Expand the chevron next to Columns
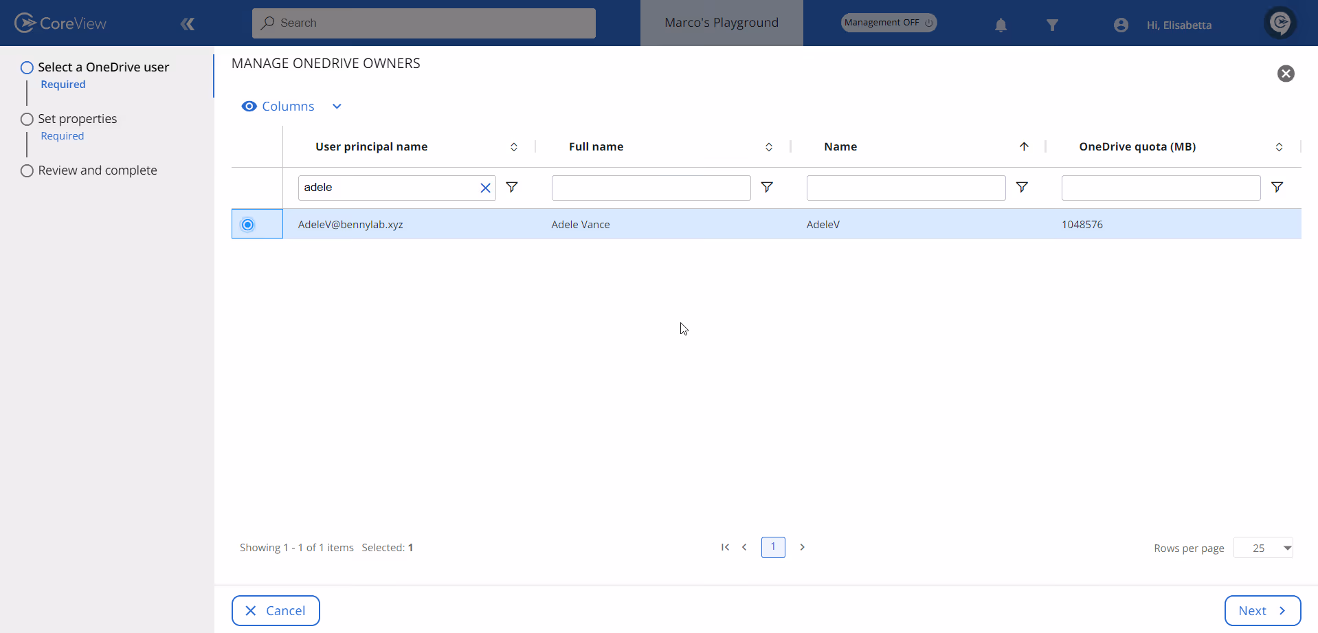Image resolution: width=1318 pixels, height=633 pixels. (x=336, y=106)
